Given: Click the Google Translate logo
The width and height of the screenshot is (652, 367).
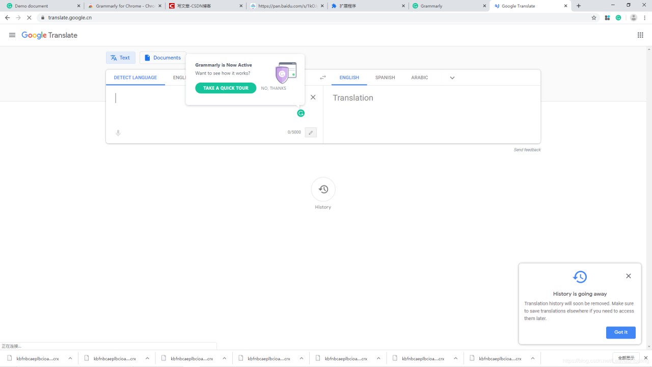Looking at the screenshot, I should [x=49, y=35].
